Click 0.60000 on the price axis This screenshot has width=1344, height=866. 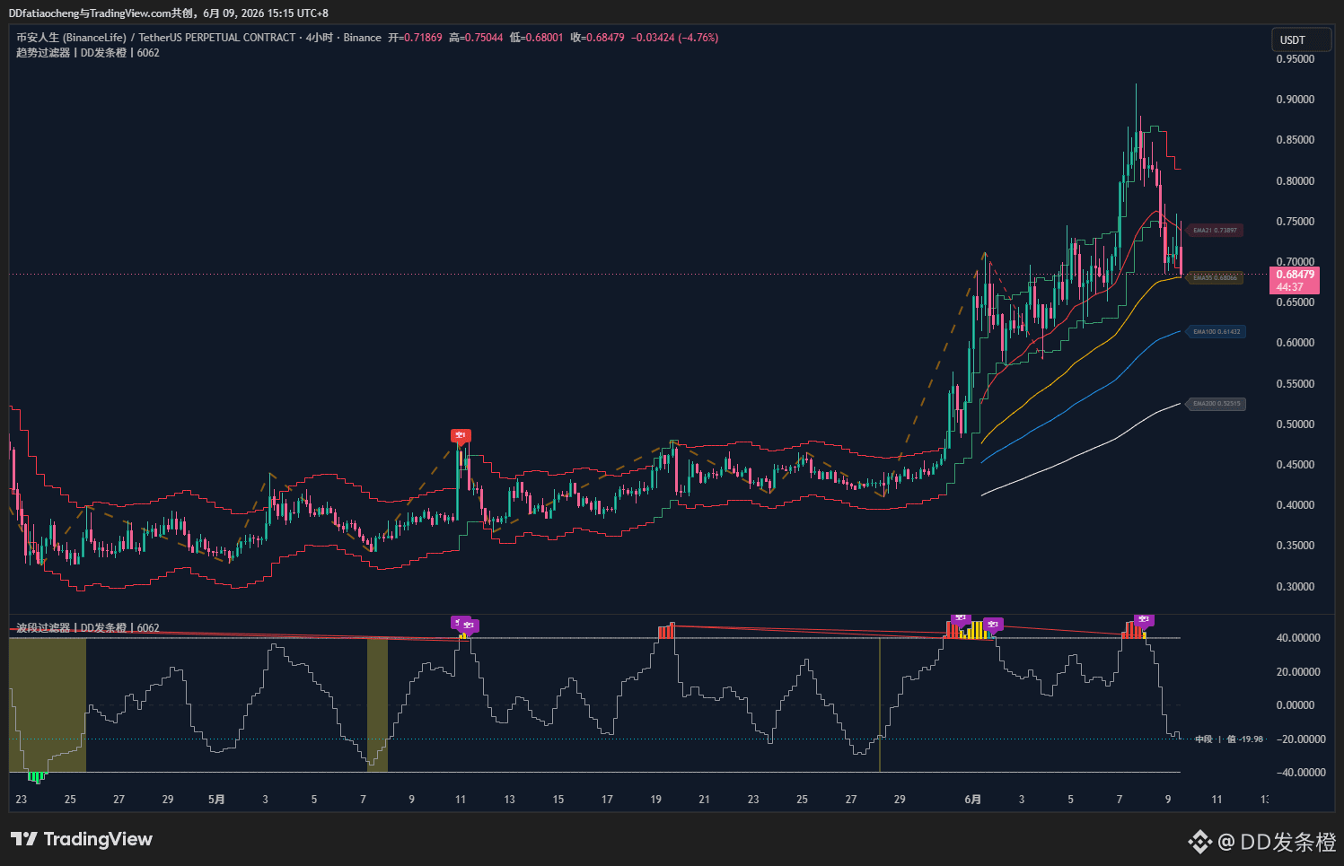tap(1296, 343)
